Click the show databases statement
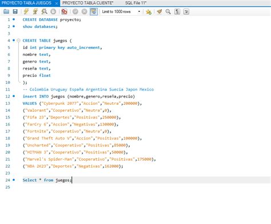This screenshot has width=271, height=224. pyautogui.click(x=40, y=27)
